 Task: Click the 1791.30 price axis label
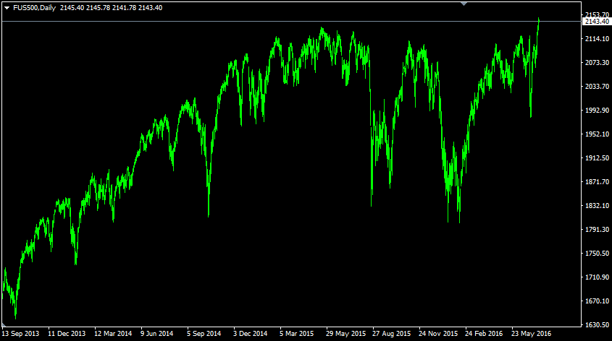tap(597, 229)
